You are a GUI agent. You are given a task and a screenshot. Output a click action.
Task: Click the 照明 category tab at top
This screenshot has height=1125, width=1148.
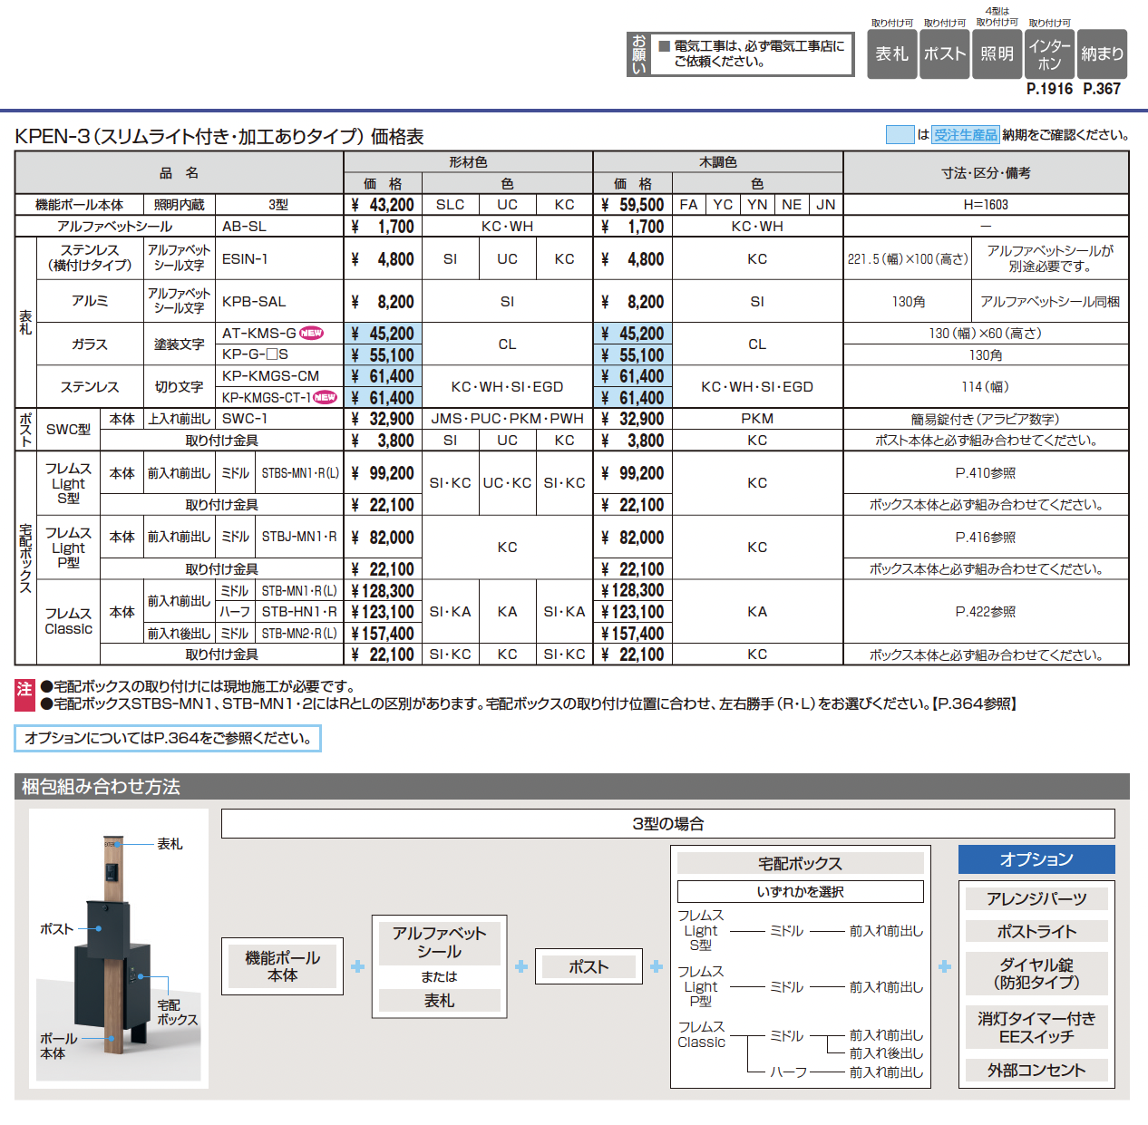click(997, 53)
